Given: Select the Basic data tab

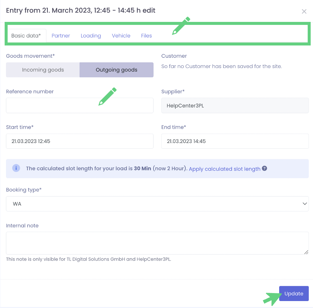Looking at the screenshot, I should click(26, 36).
